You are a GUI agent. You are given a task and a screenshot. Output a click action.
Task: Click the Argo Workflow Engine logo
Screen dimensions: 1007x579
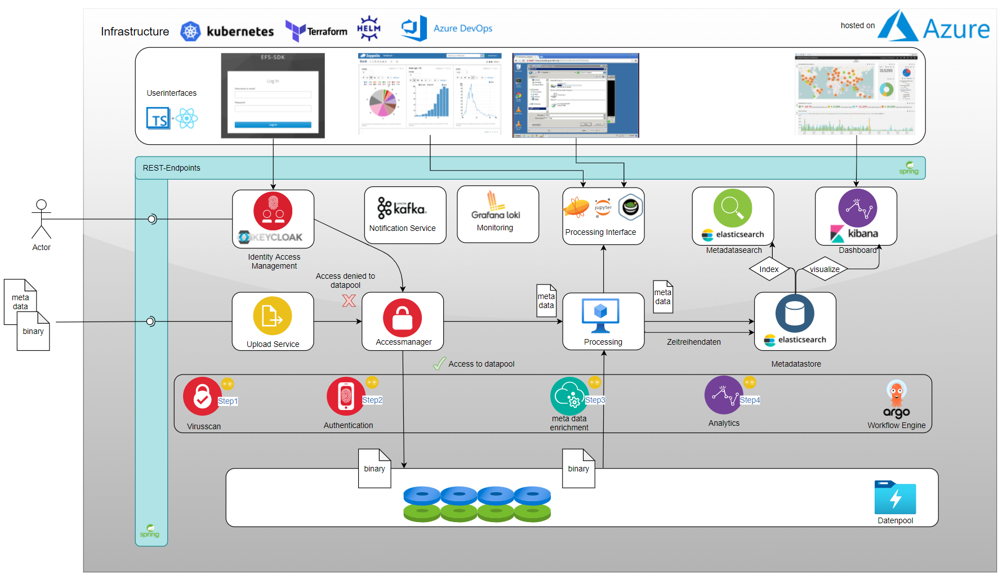pos(897,399)
